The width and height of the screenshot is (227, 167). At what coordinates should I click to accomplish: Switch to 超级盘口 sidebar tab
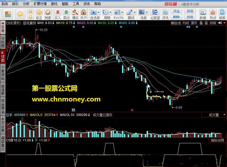coord(3,143)
